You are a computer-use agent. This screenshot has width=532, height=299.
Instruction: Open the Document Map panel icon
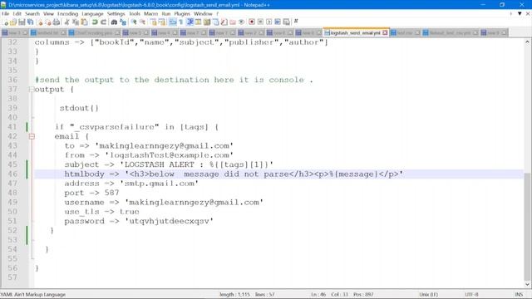click(x=207, y=22)
